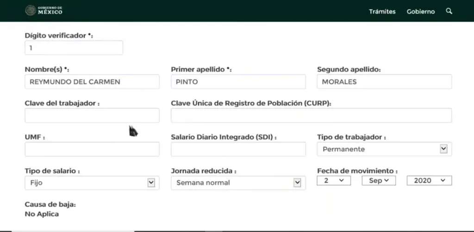Screen dimensions: 474x232
Task: Click the CURP input field
Action: 312,115
